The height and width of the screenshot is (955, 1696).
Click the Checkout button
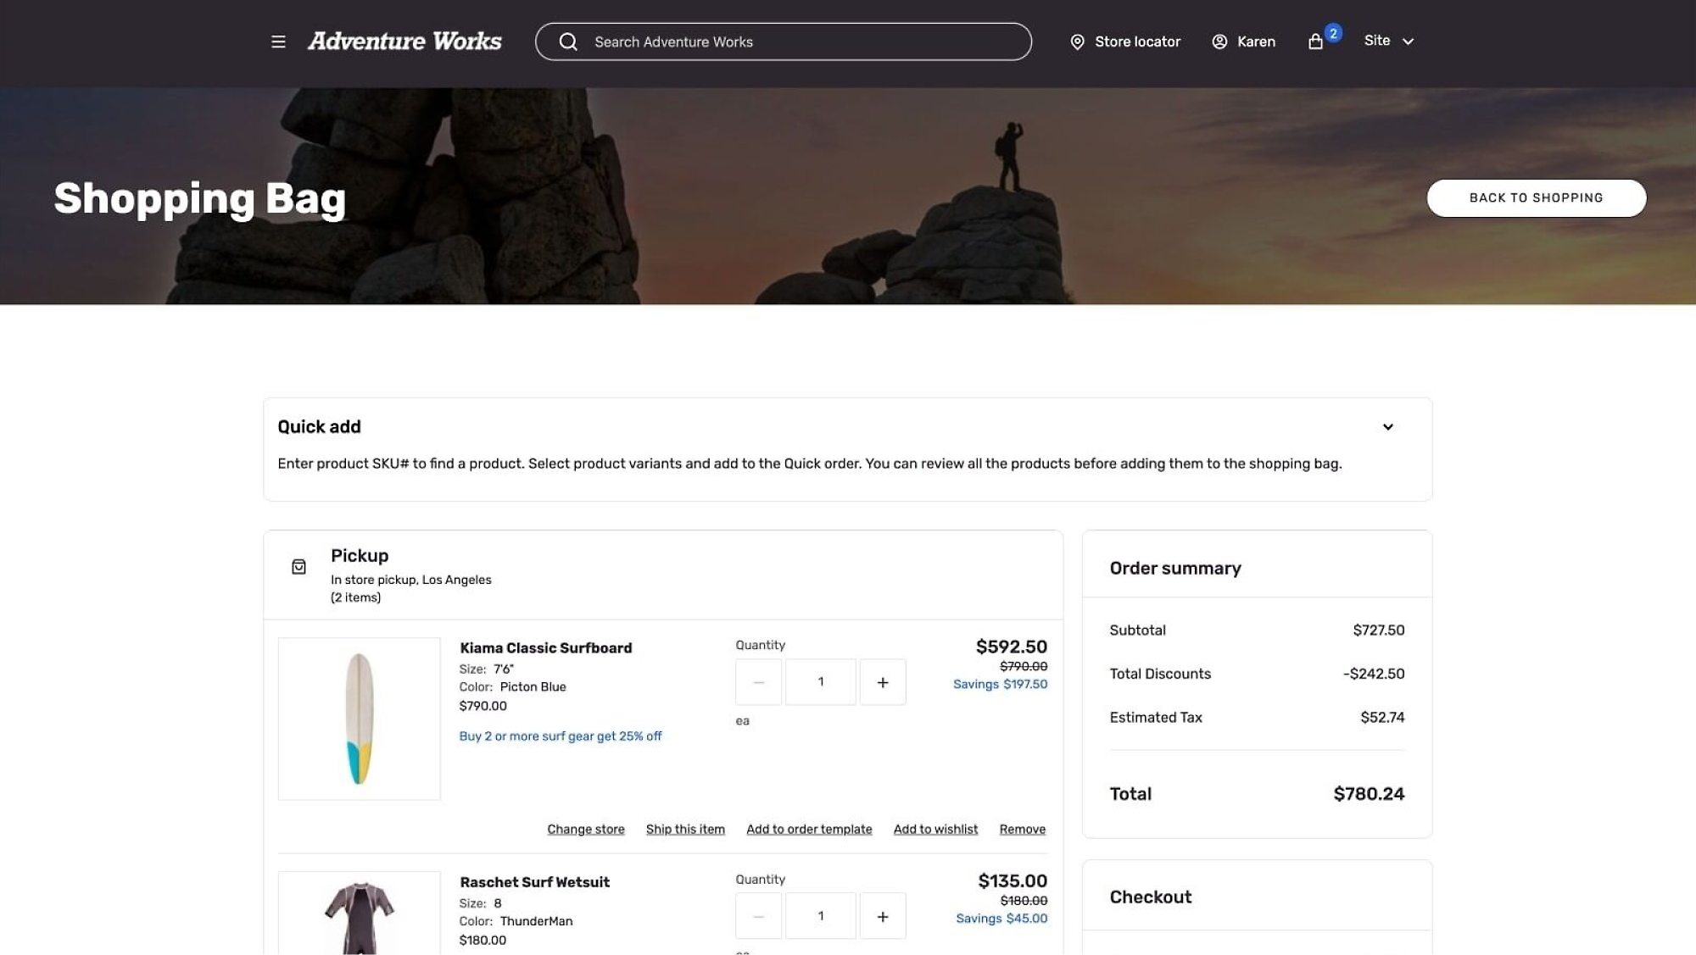[1151, 897]
